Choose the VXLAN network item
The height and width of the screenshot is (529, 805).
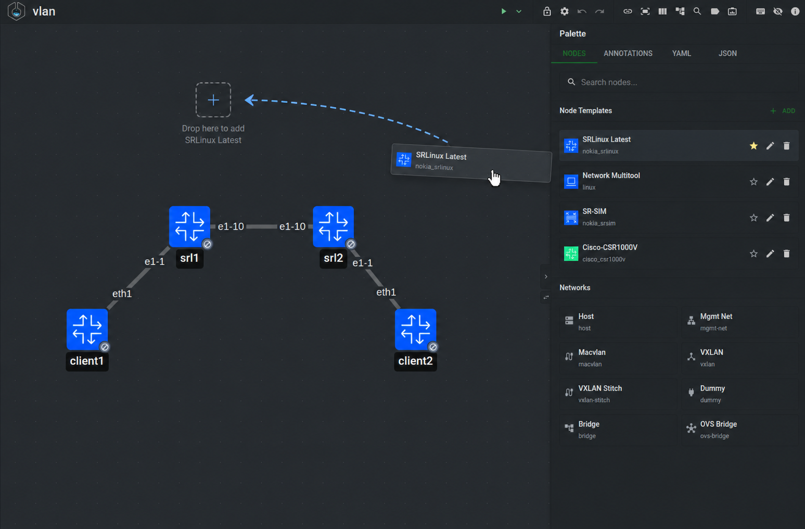point(739,358)
